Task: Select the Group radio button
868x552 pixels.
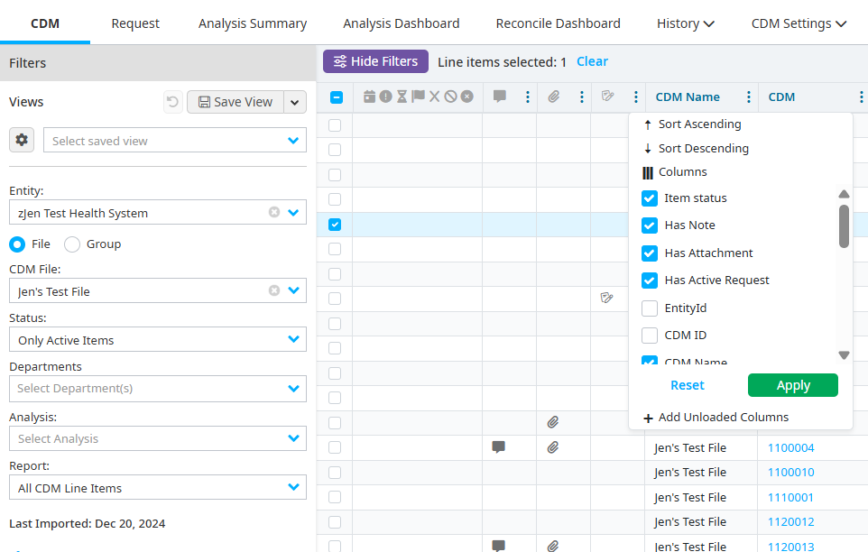Action: point(72,244)
